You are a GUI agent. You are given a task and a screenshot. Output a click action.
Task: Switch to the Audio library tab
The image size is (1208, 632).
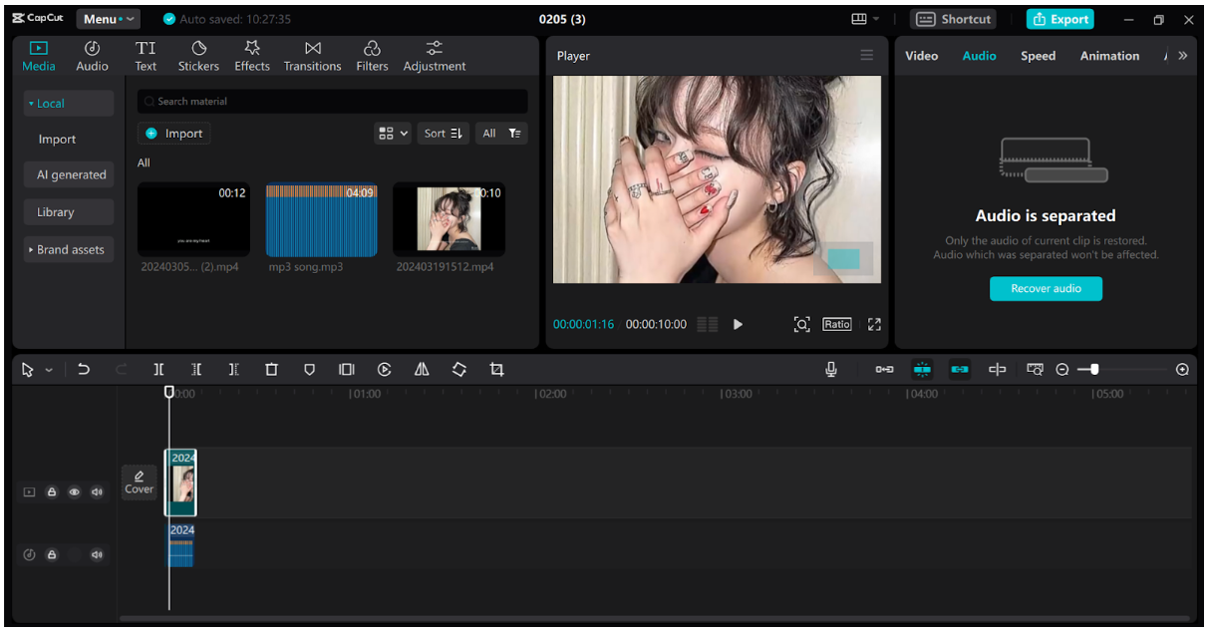[x=92, y=56]
